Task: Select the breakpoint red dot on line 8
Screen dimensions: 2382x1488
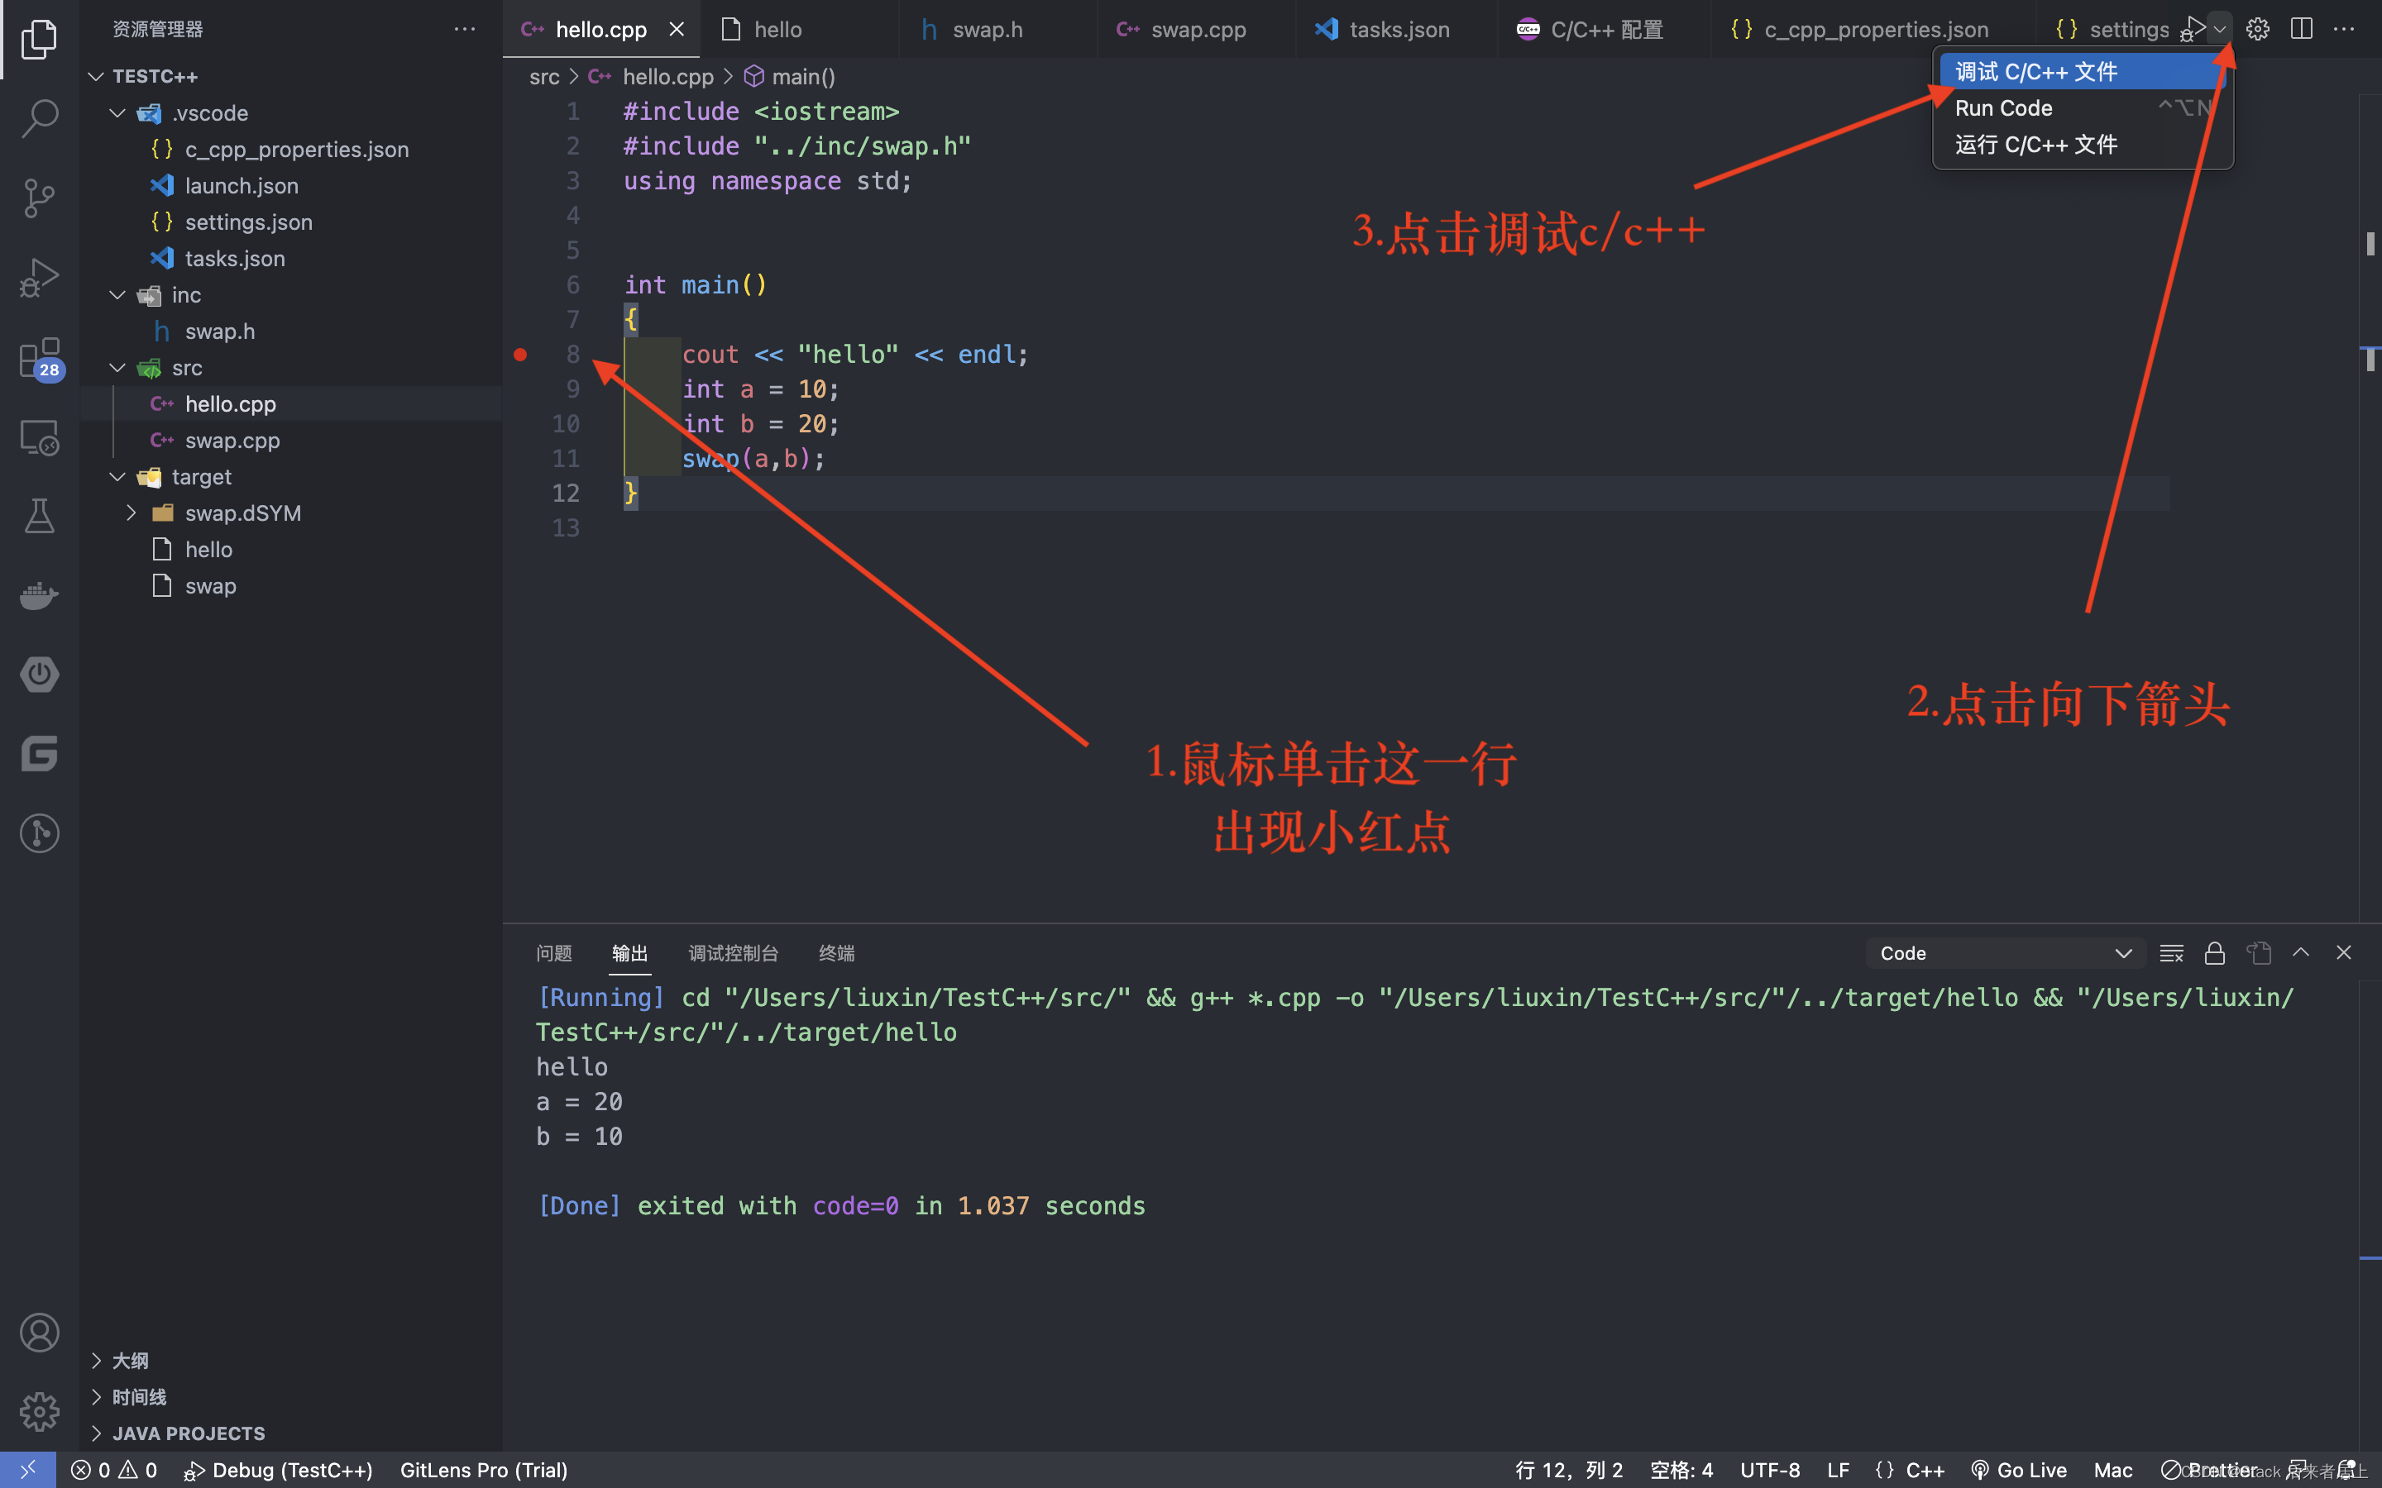Action: click(521, 355)
